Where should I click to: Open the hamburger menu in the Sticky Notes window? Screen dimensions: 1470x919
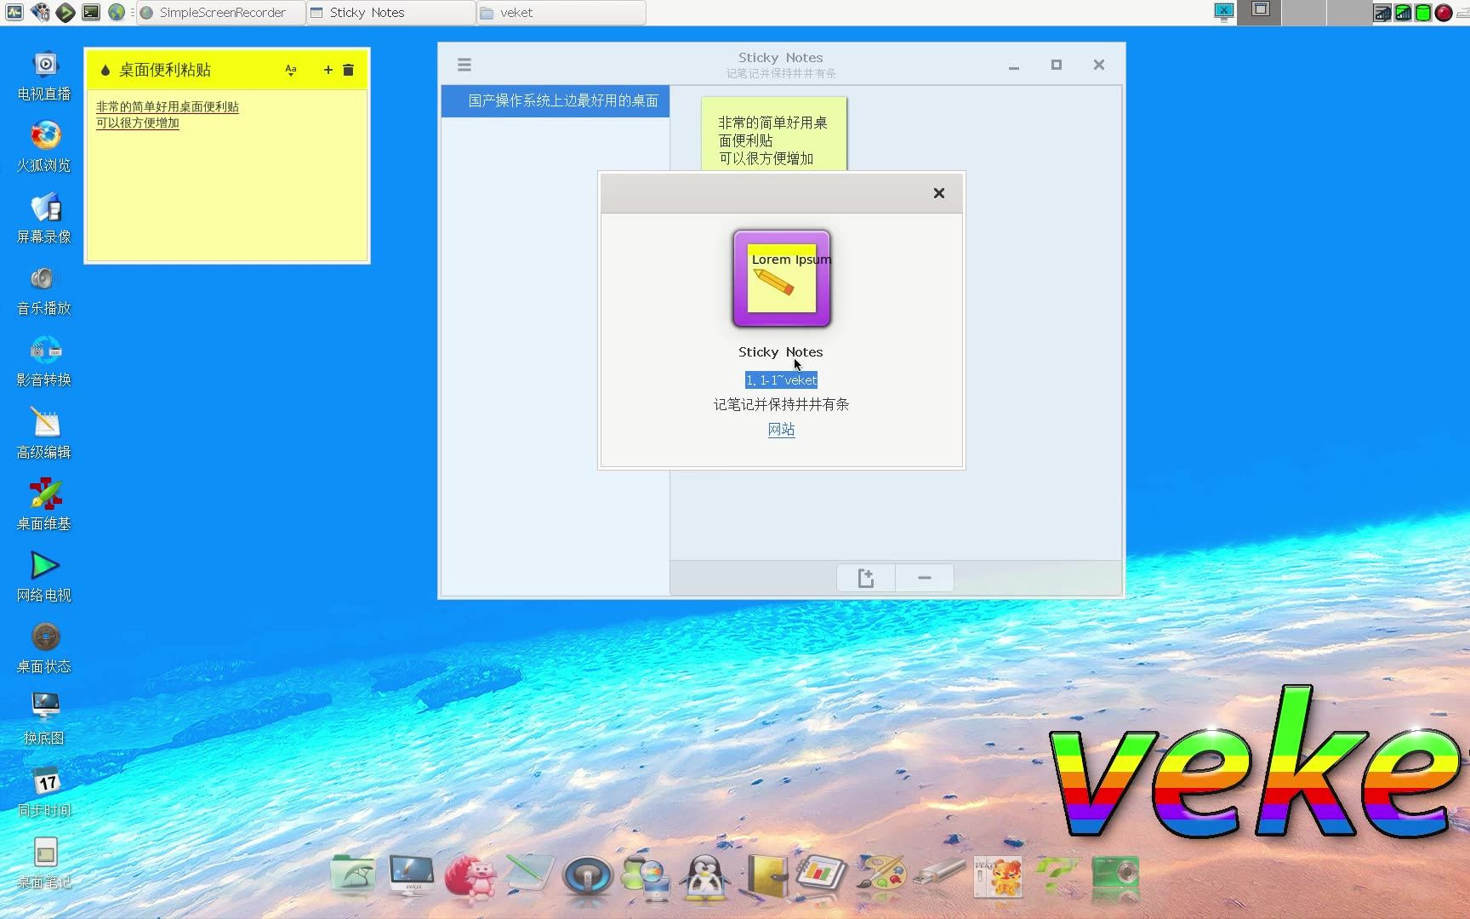point(464,65)
